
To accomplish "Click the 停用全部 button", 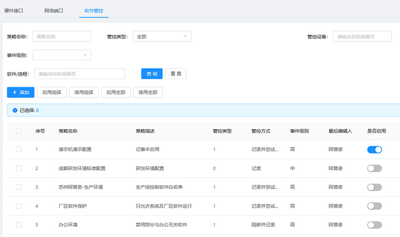I will point(148,93).
